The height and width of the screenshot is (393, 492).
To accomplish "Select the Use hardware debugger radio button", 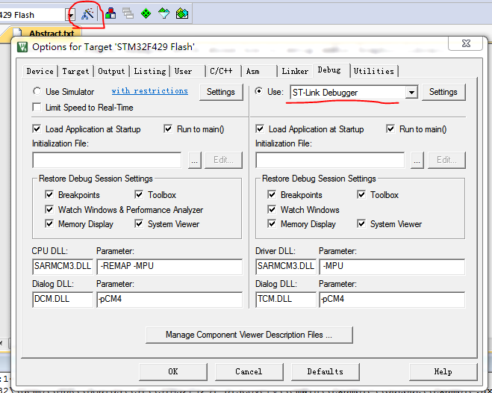I will pos(259,91).
